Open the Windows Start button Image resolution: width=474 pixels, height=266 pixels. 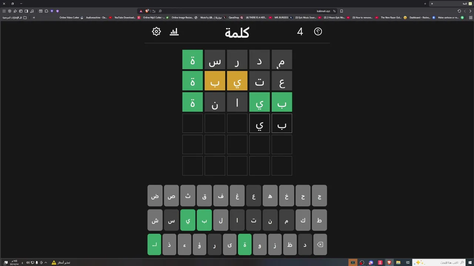470,262
